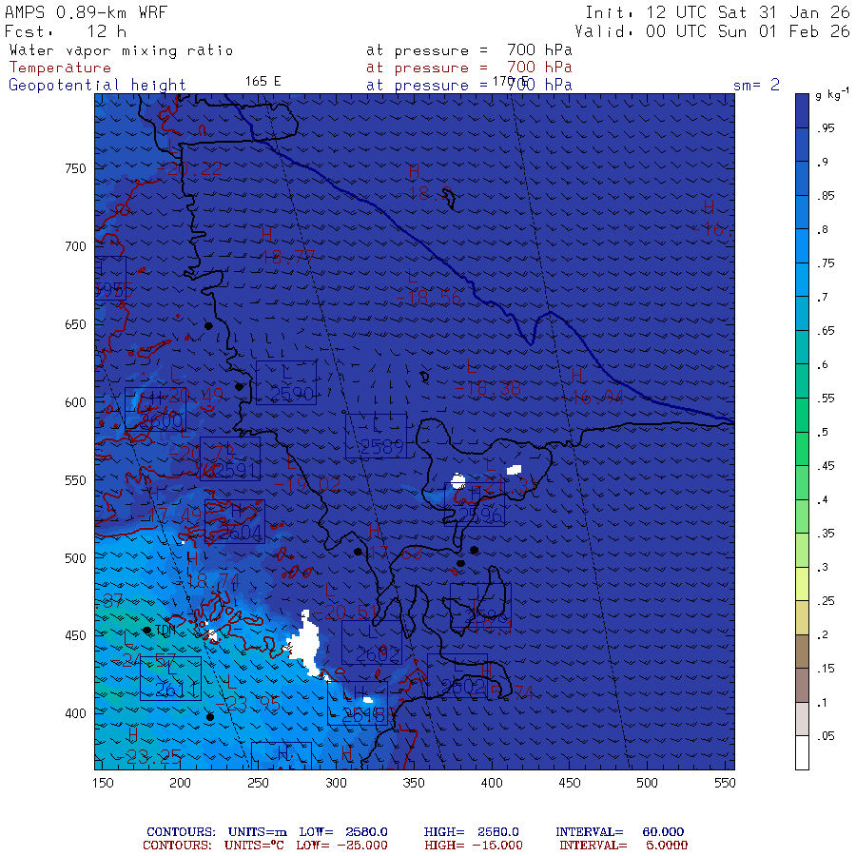Click the blue 'Geopotential height' legend label
The height and width of the screenshot is (856, 856).
point(97,86)
